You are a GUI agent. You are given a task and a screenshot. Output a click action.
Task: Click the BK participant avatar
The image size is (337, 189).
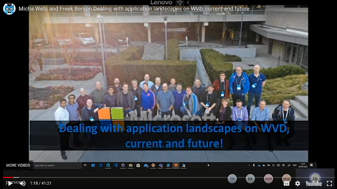click(x=250, y=179)
